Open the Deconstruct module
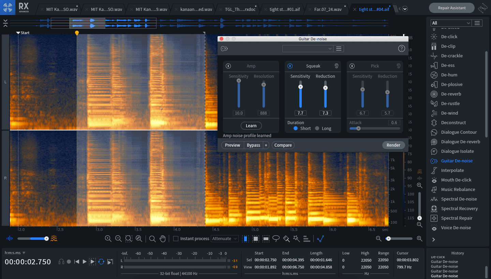491x279 pixels. (453, 122)
